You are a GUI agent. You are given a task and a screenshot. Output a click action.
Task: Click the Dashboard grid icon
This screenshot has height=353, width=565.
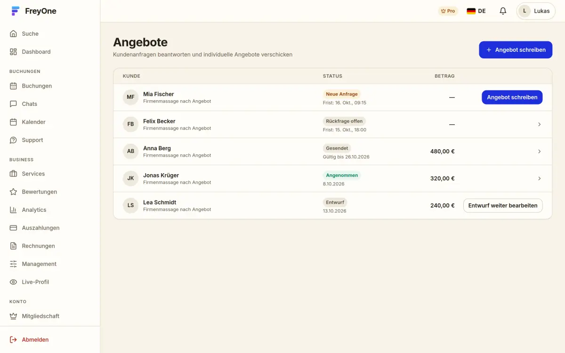tap(13, 52)
